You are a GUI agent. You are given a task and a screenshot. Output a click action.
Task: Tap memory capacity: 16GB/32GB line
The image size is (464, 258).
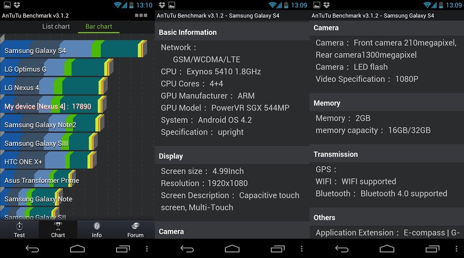click(x=373, y=130)
